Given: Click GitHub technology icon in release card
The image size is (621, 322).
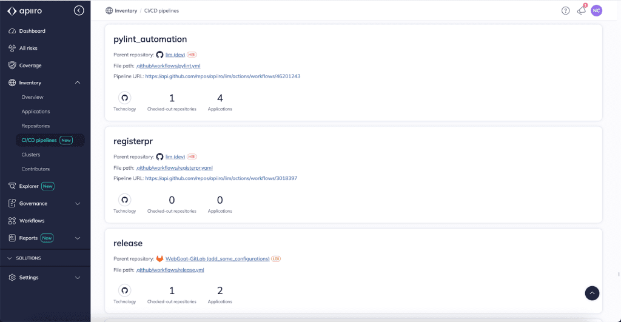Looking at the screenshot, I should click(x=125, y=290).
